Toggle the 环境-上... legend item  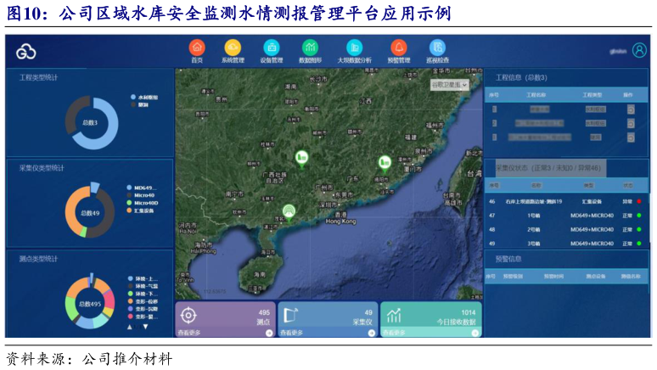click(143, 278)
